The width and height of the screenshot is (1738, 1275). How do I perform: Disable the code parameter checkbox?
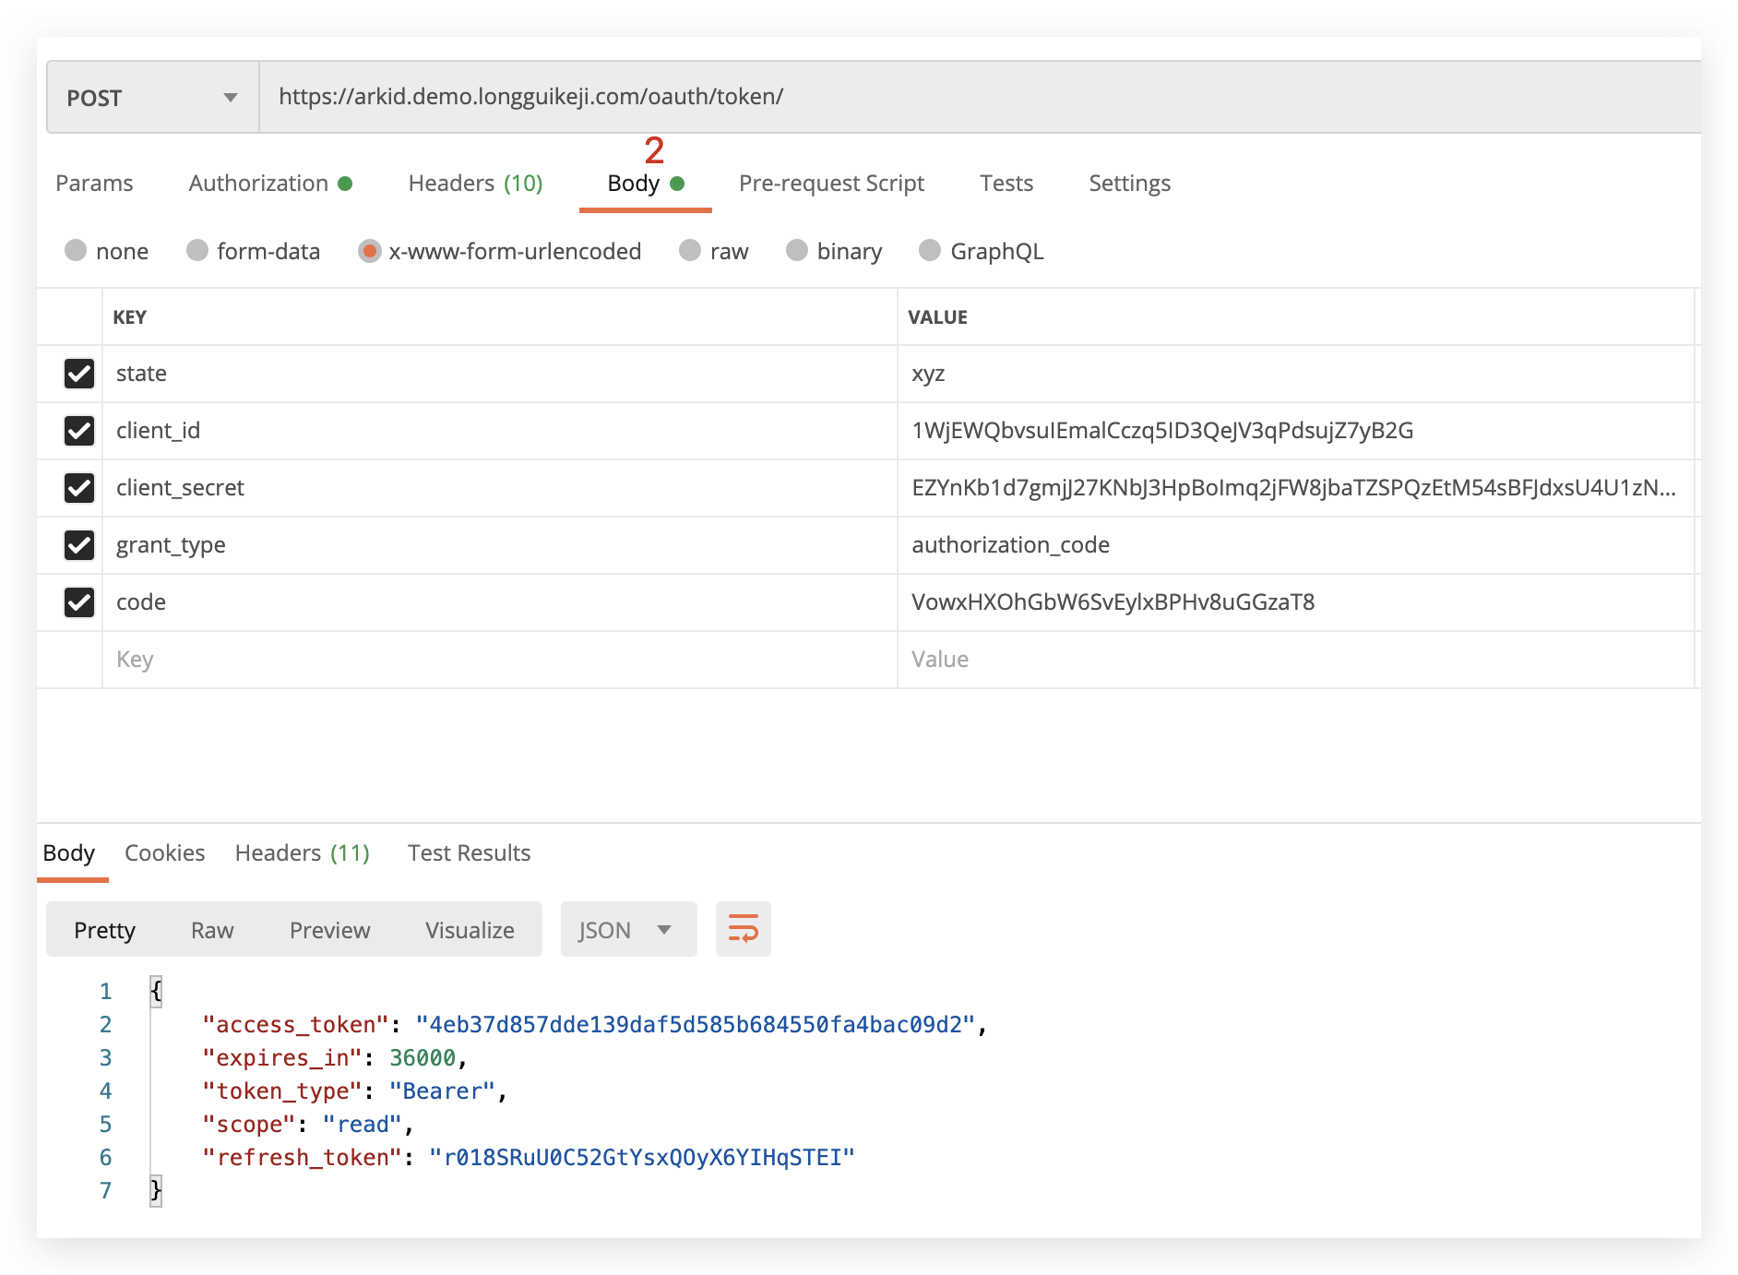tap(79, 602)
